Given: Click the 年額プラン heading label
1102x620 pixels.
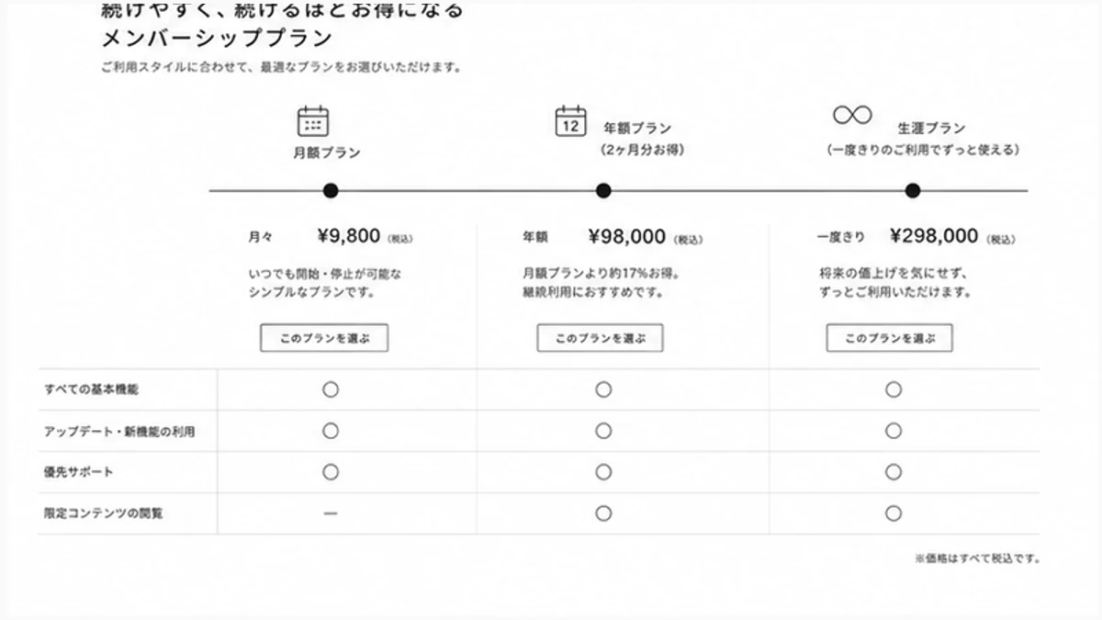Looking at the screenshot, I should [x=637, y=129].
